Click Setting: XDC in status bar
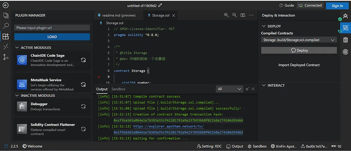The height and width of the screenshot is (151, 351). (209, 146)
